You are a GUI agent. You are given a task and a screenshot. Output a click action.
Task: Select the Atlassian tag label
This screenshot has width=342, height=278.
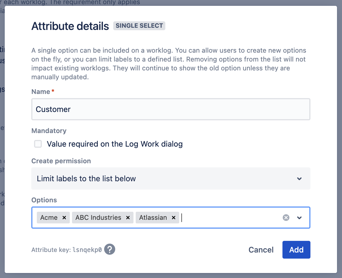[x=153, y=218]
